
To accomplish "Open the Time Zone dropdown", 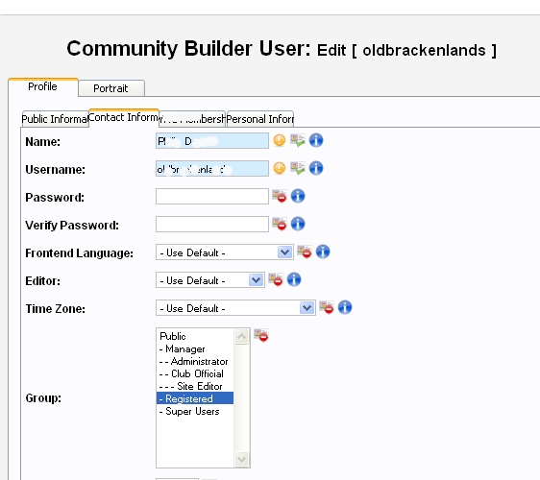I will tap(235, 308).
